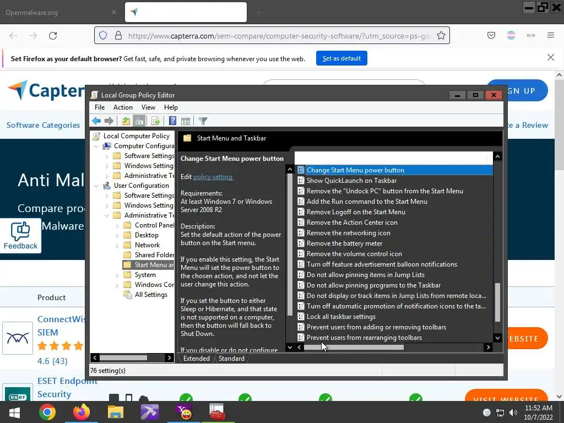
Task: Select Local Computer Policy root node
Action: point(137,136)
